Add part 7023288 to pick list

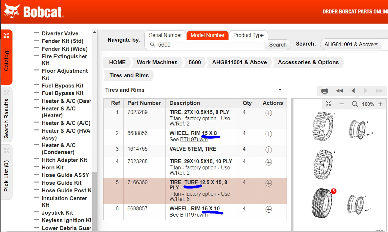pos(269,162)
